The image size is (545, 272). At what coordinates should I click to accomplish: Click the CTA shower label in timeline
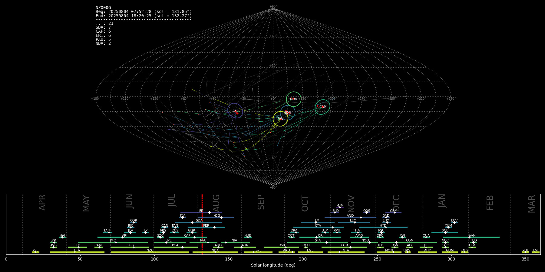click(x=318, y=226)
